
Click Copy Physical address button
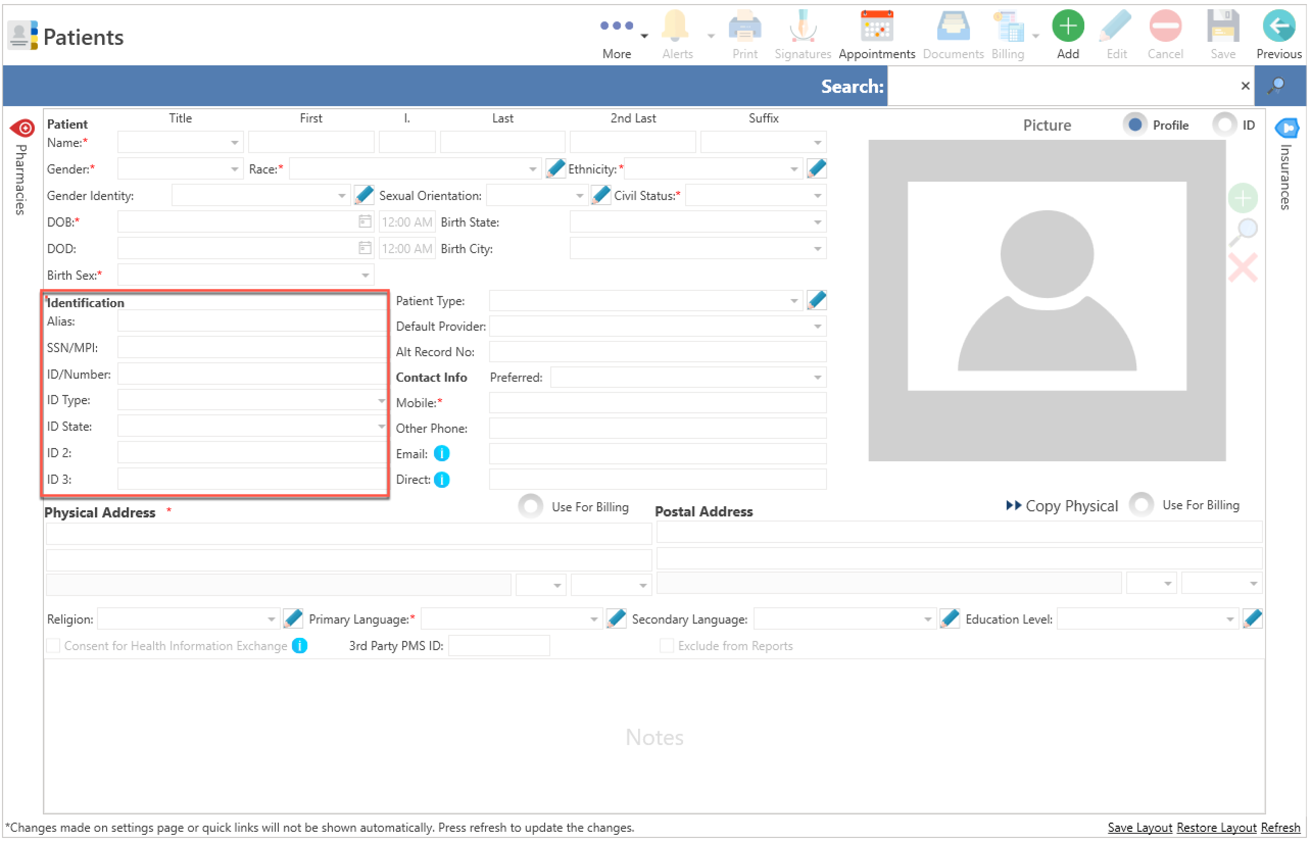(x=1062, y=506)
